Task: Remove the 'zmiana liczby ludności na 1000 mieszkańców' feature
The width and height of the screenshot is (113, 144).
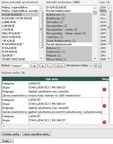Action: (104, 89)
